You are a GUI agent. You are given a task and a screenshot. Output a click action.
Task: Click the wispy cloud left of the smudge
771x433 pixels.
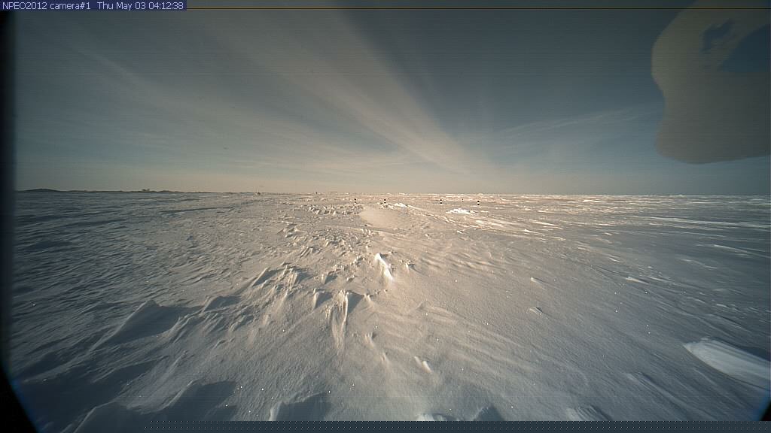572,124
